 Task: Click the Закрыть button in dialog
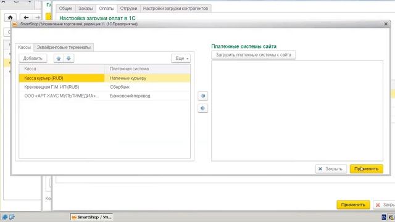pyautogui.click(x=331, y=168)
